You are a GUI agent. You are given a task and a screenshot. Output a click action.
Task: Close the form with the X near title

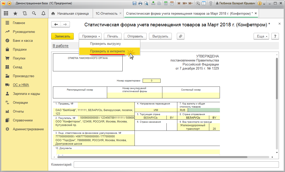pos(279,24)
